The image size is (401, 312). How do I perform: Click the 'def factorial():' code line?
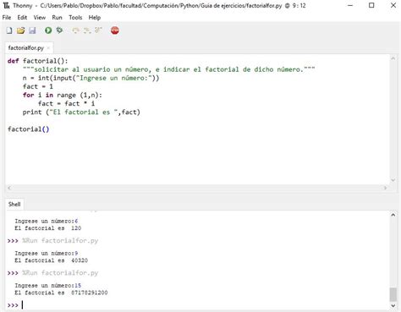pos(38,61)
